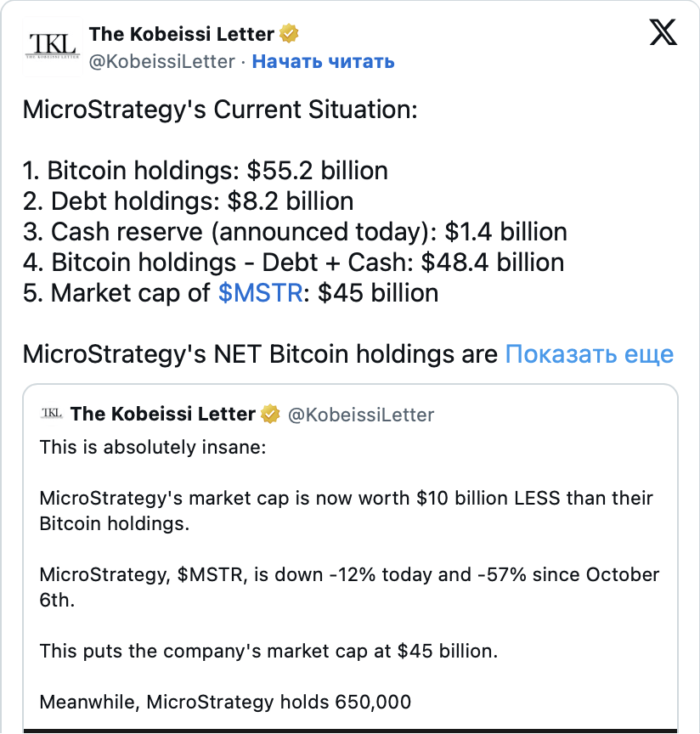Open quoted post via "This is absolutely insane:"
The image size is (700, 734).
[x=153, y=447]
